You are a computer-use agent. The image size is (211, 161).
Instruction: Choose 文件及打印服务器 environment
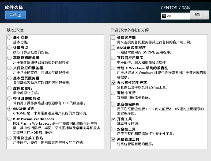[x=9, y=68]
